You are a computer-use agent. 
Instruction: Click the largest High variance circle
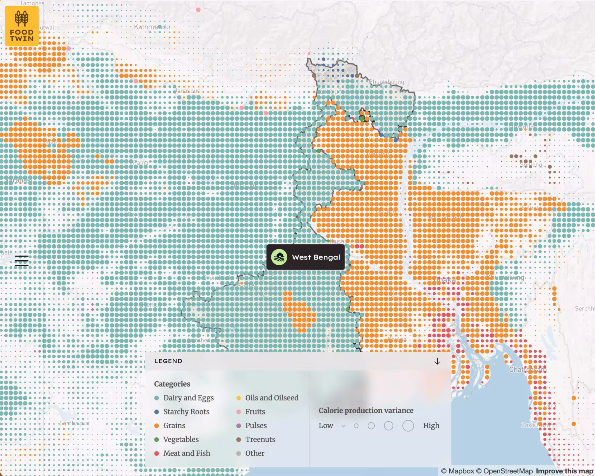(x=408, y=426)
